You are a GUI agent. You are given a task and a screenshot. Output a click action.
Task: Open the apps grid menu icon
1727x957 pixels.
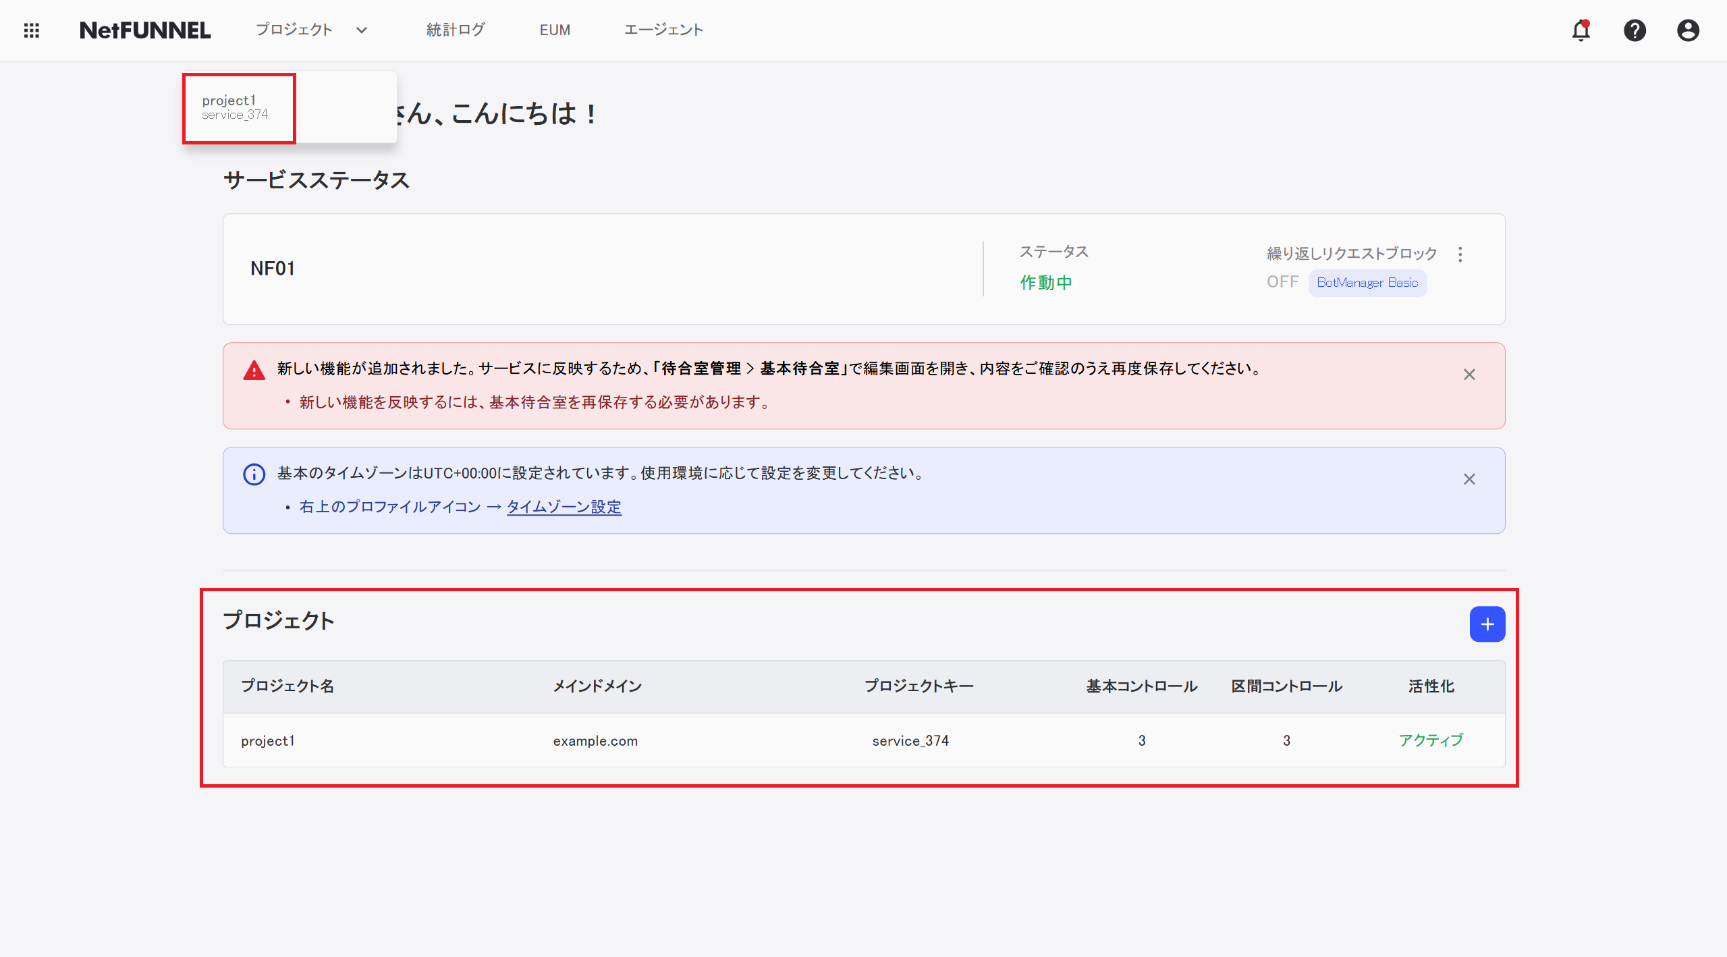coord(32,30)
